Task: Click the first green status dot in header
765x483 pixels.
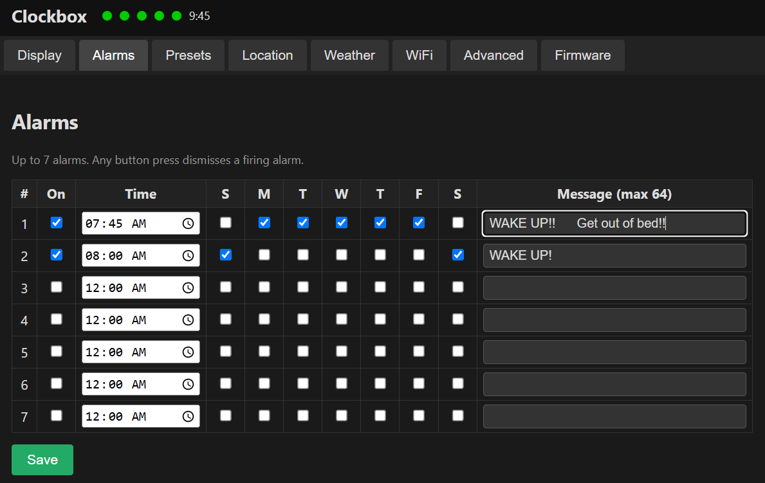Action: click(107, 16)
